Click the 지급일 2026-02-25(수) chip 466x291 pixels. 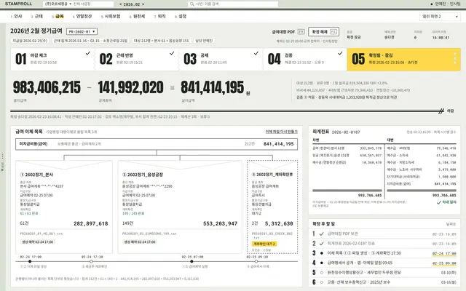pos(29,41)
